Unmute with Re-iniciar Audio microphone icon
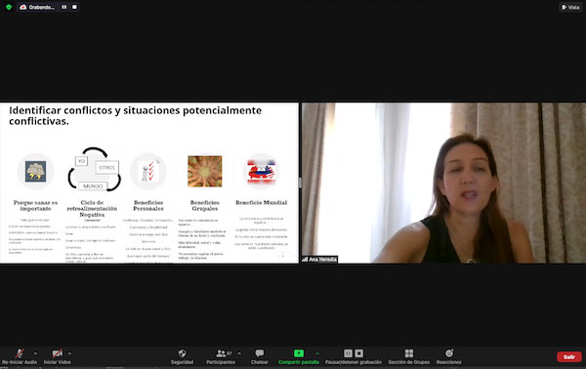Viewport: 586px width, 369px height. coord(20,353)
